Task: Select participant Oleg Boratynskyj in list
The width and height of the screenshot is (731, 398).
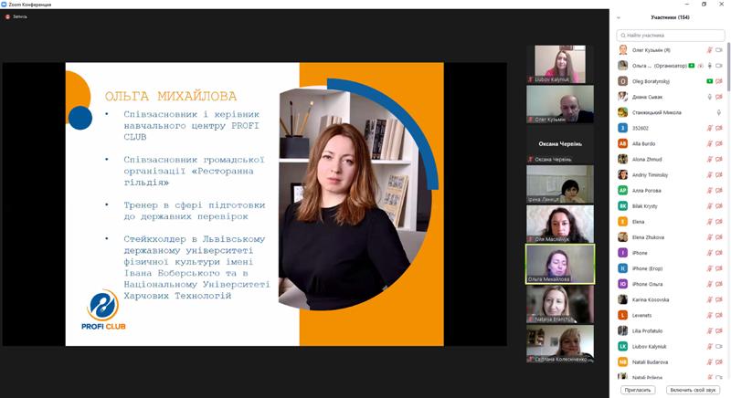Action: (671, 81)
